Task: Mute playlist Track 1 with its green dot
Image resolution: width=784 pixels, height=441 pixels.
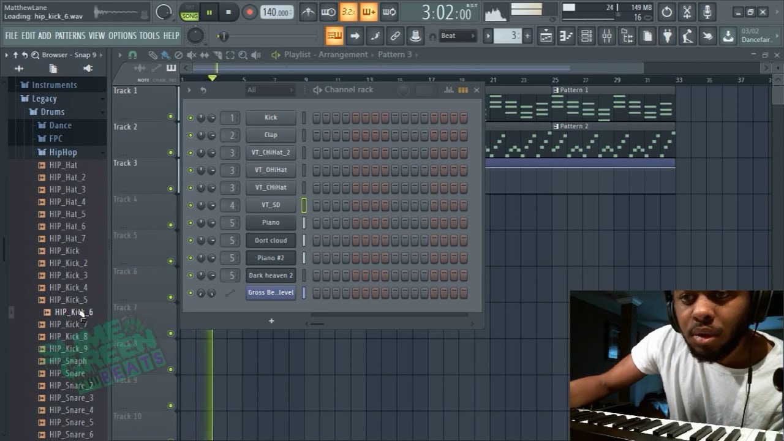Action: click(x=171, y=116)
